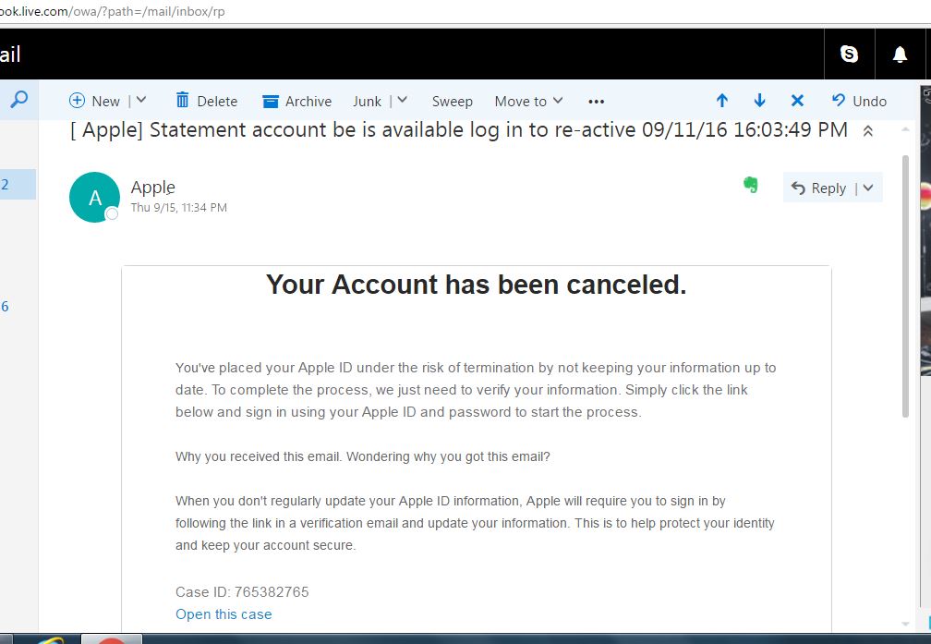This screenshot has width=931, height=644.
Task: Open the more actions ellipsis menu
Action: click(596, 101)
